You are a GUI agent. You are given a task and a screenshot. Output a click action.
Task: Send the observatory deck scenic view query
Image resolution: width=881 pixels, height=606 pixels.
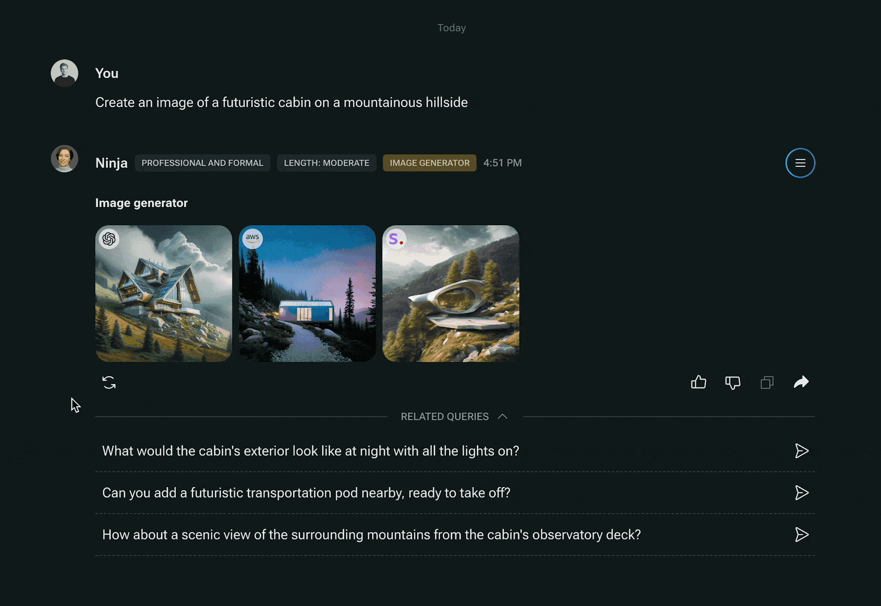point(801,534)
